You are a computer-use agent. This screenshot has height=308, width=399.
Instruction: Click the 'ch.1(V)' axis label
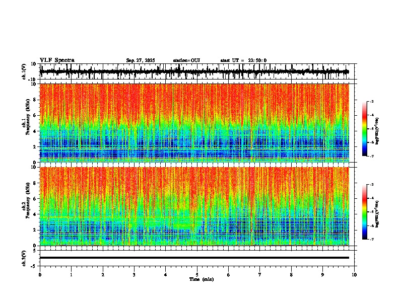[x=24, y=72]
